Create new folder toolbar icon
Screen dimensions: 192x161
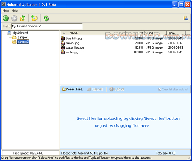tap(34, 18)
